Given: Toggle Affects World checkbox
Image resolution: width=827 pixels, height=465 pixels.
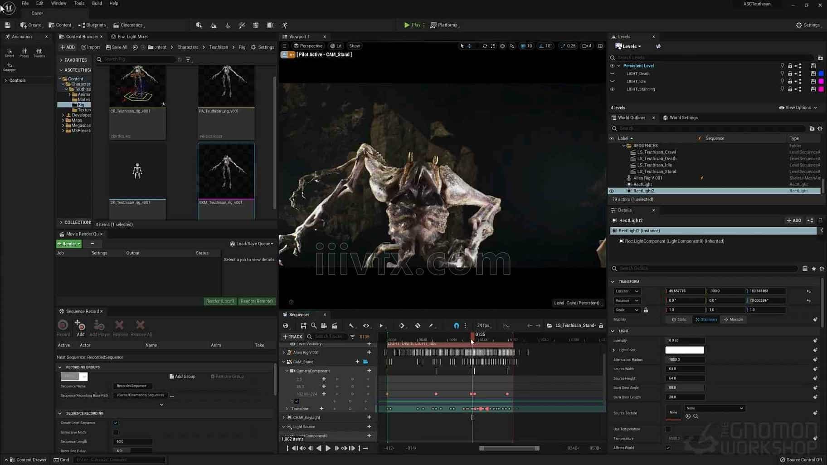Looking at the screenshot, I should 668,448.
